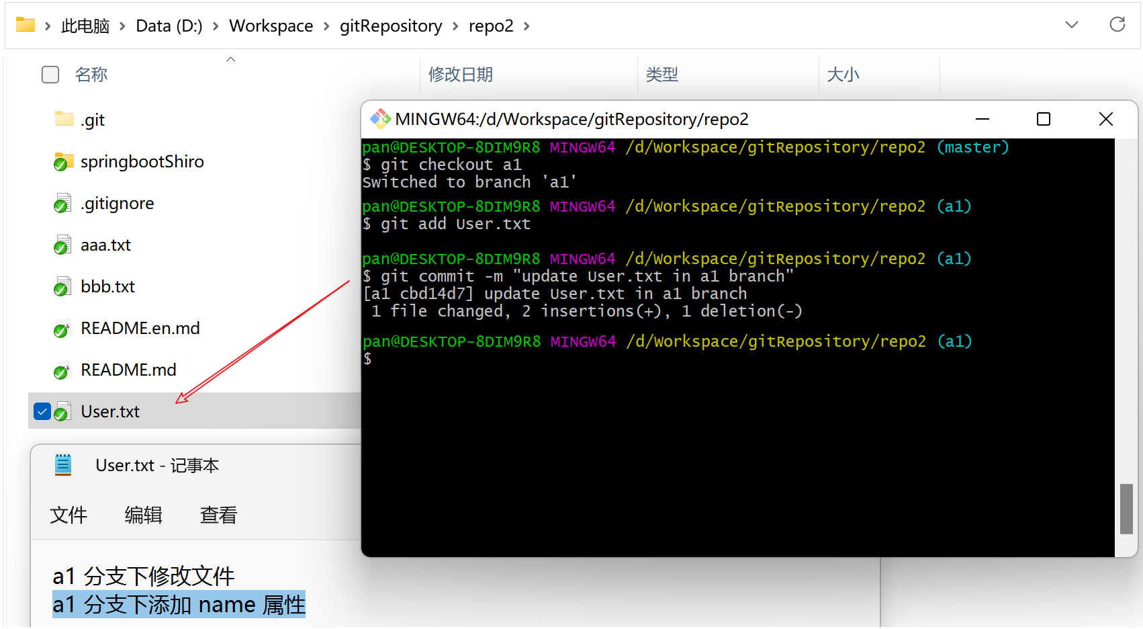This screenshot has height=629, width=1143.
Task: Open the 编辑 menu in Notepad
Action: click(144, 515)
